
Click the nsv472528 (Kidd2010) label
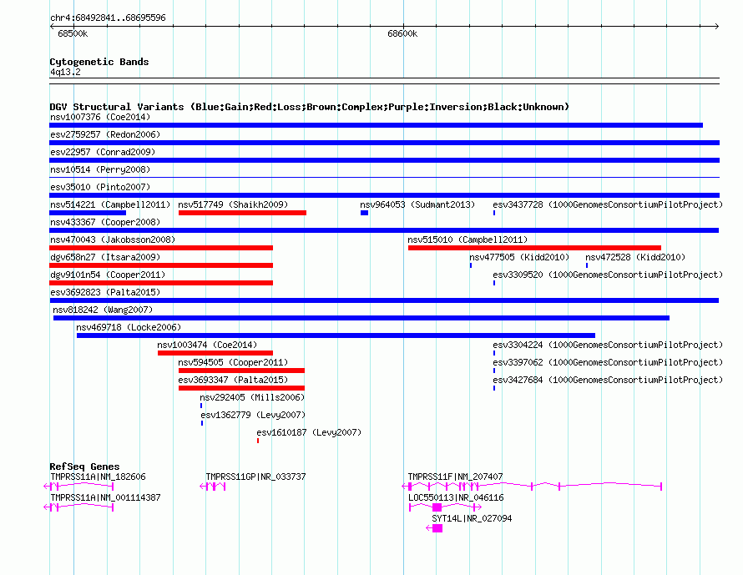point(635,257)
